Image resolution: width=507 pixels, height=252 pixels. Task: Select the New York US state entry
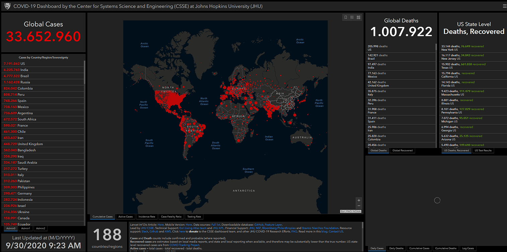[473, 48]
